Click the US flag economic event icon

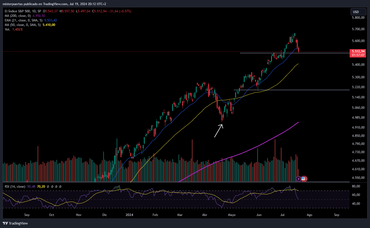click(304, 179)
